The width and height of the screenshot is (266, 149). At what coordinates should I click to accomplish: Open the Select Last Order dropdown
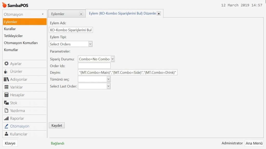click(109, 86)
